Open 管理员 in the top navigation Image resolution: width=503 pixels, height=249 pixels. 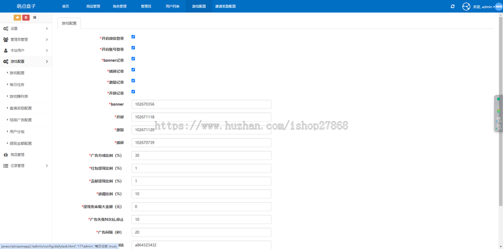coord(146,6)
